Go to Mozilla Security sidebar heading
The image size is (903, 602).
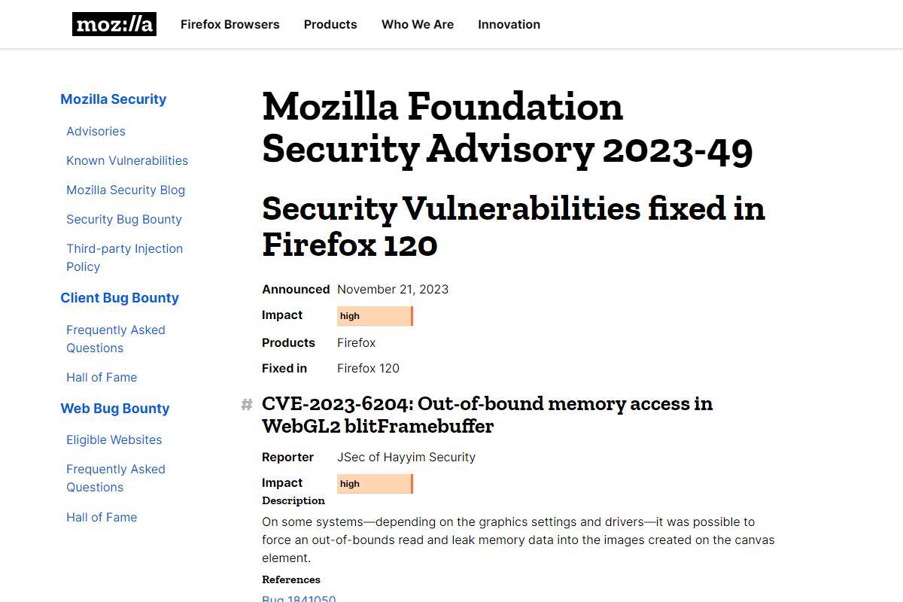(114, 99)
